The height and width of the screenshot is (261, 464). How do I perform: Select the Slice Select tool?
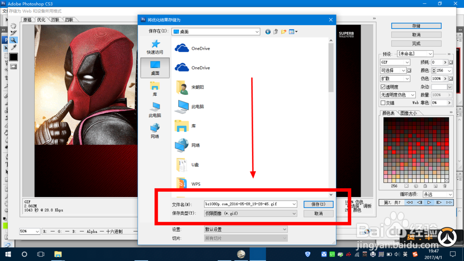coord(13,33)
